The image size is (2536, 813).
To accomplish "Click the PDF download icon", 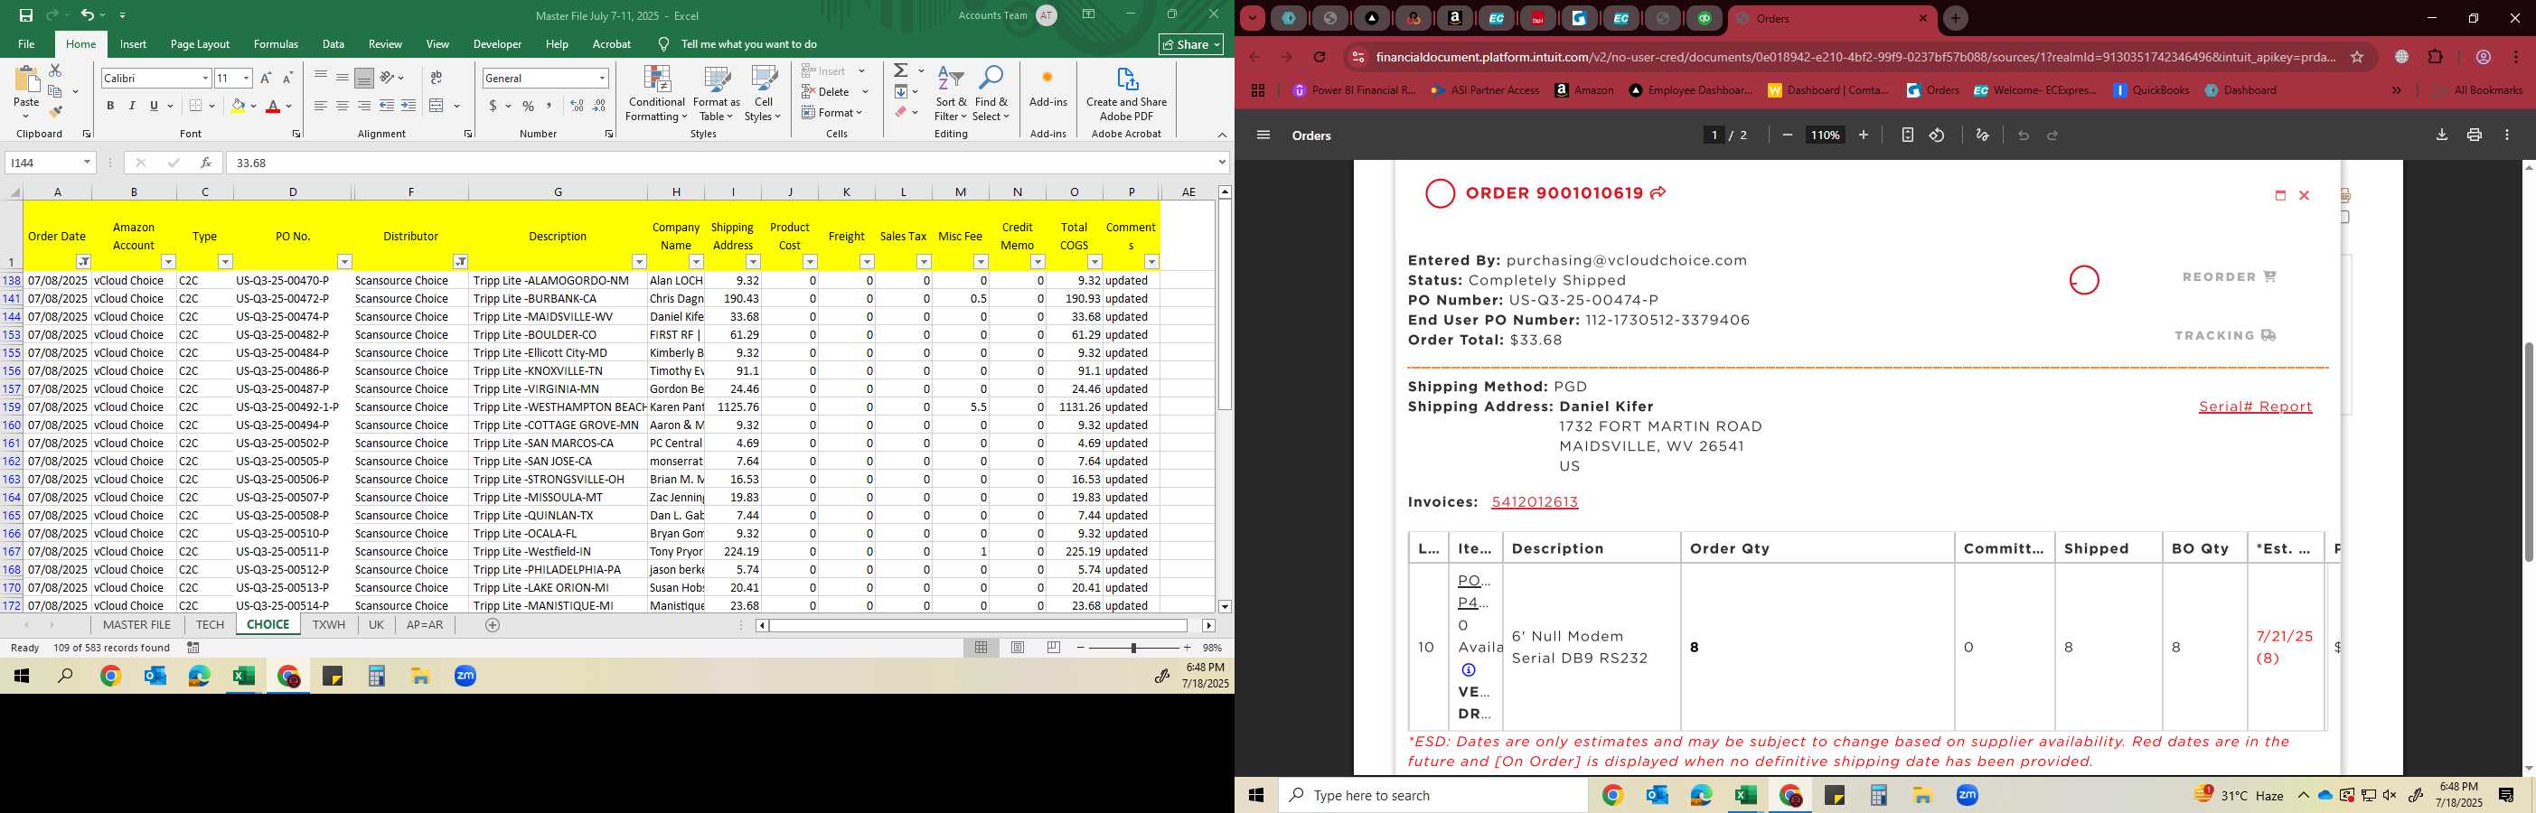I will click(2441, 135).
